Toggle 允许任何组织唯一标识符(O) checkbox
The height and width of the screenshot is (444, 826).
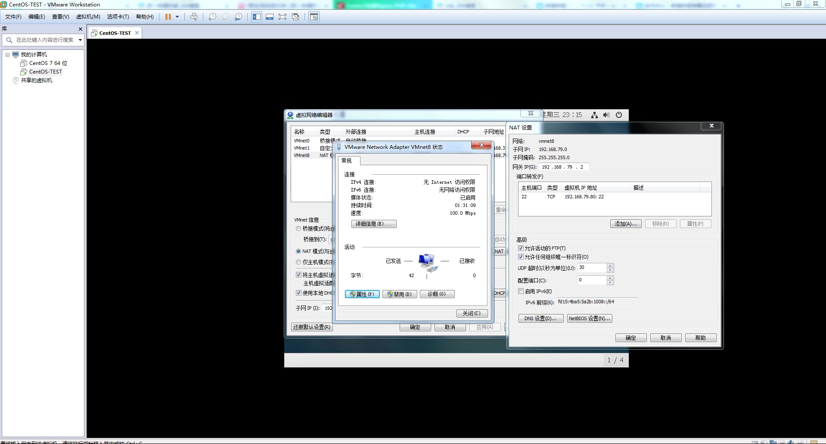(521, 257)
